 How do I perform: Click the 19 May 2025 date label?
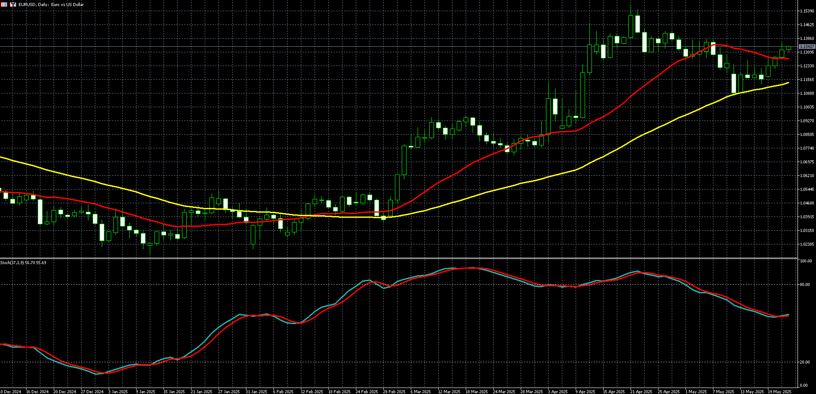[780, 391]
